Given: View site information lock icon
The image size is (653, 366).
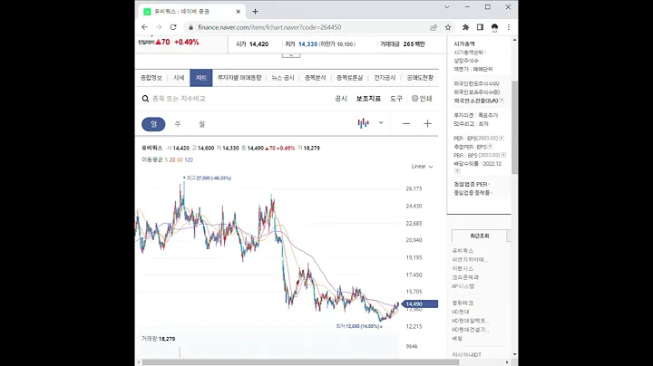Looking at the screenshot, I should click(190, 27).
